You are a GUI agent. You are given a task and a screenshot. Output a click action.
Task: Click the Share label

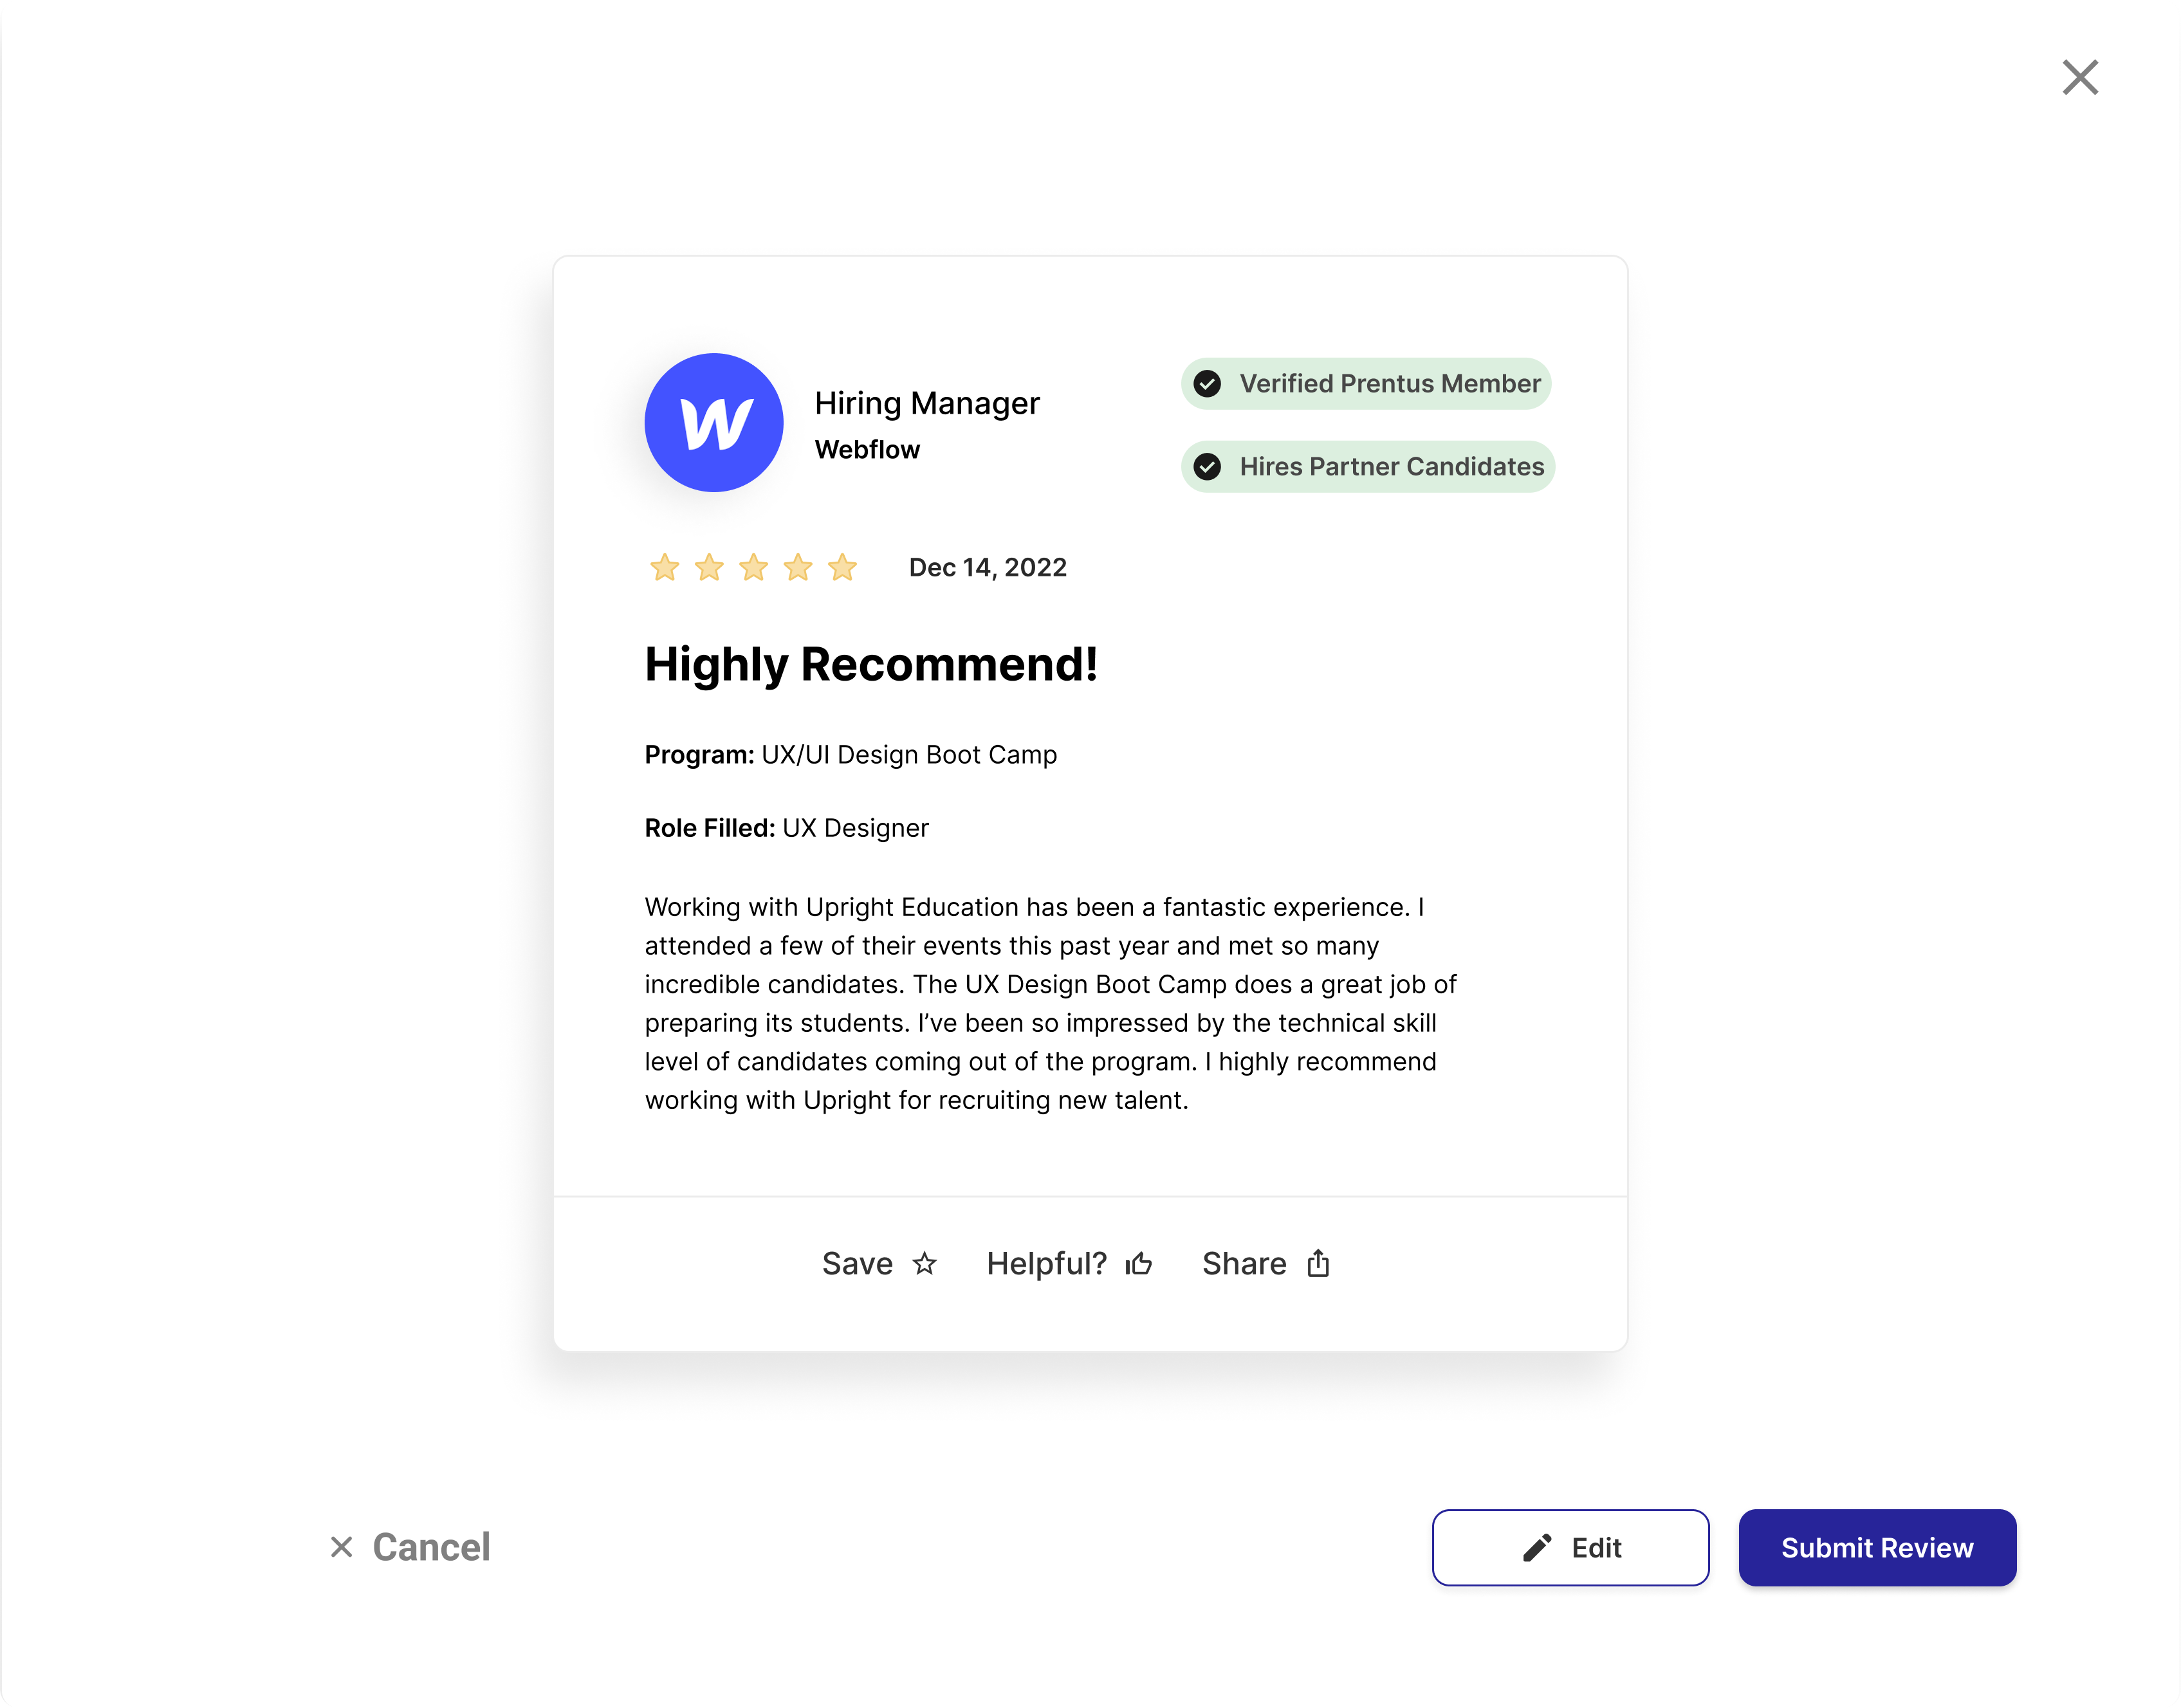click(1244, 1263)
